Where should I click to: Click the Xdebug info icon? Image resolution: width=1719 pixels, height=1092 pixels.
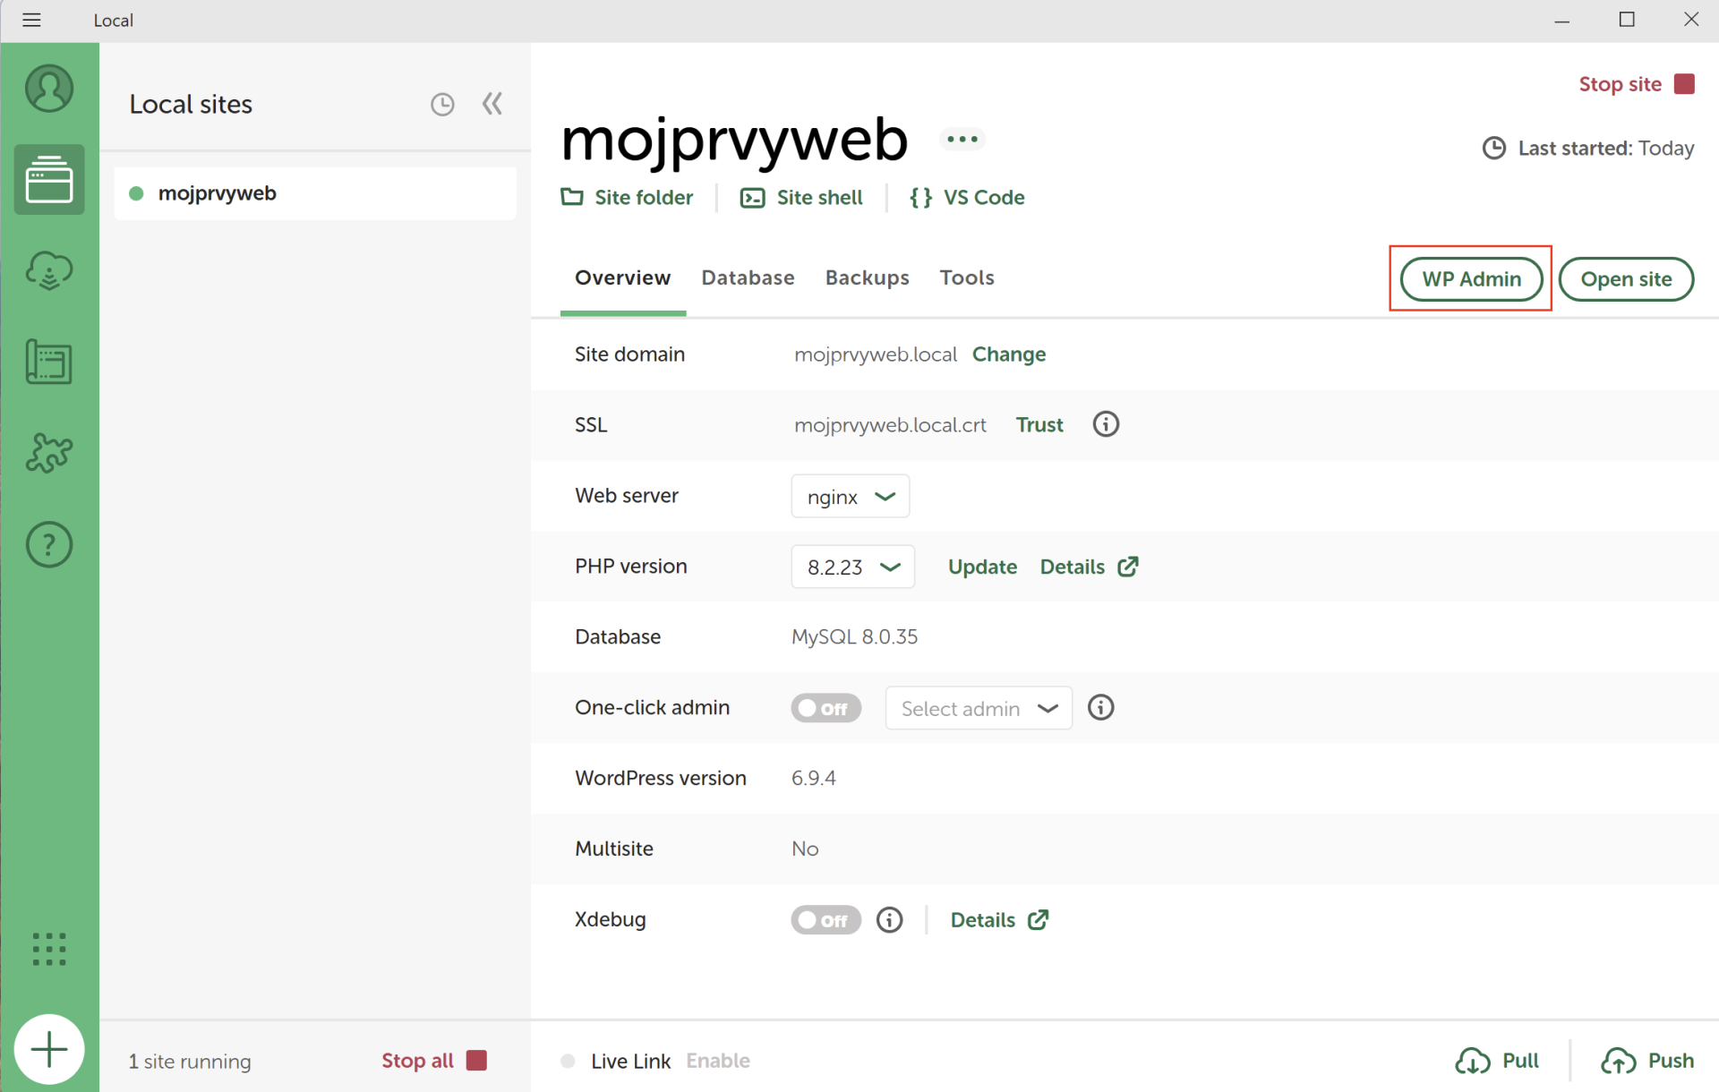click(889, 920)
